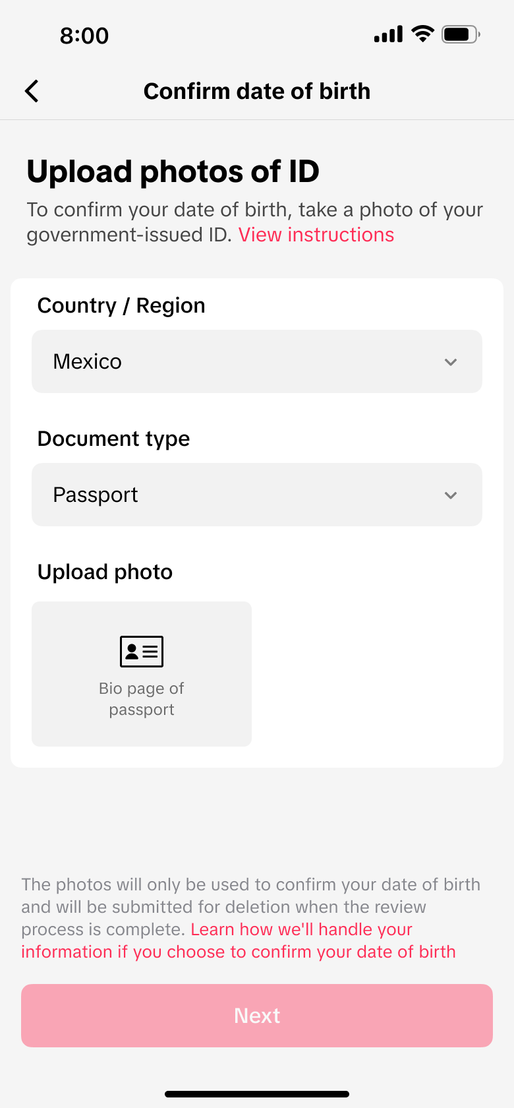Expand the chevron beside Passport

451,495
